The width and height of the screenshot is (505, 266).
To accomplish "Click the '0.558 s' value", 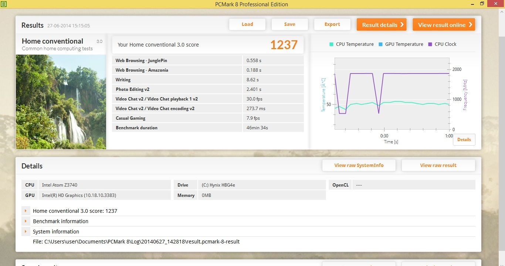I will (x=254, y=61).
